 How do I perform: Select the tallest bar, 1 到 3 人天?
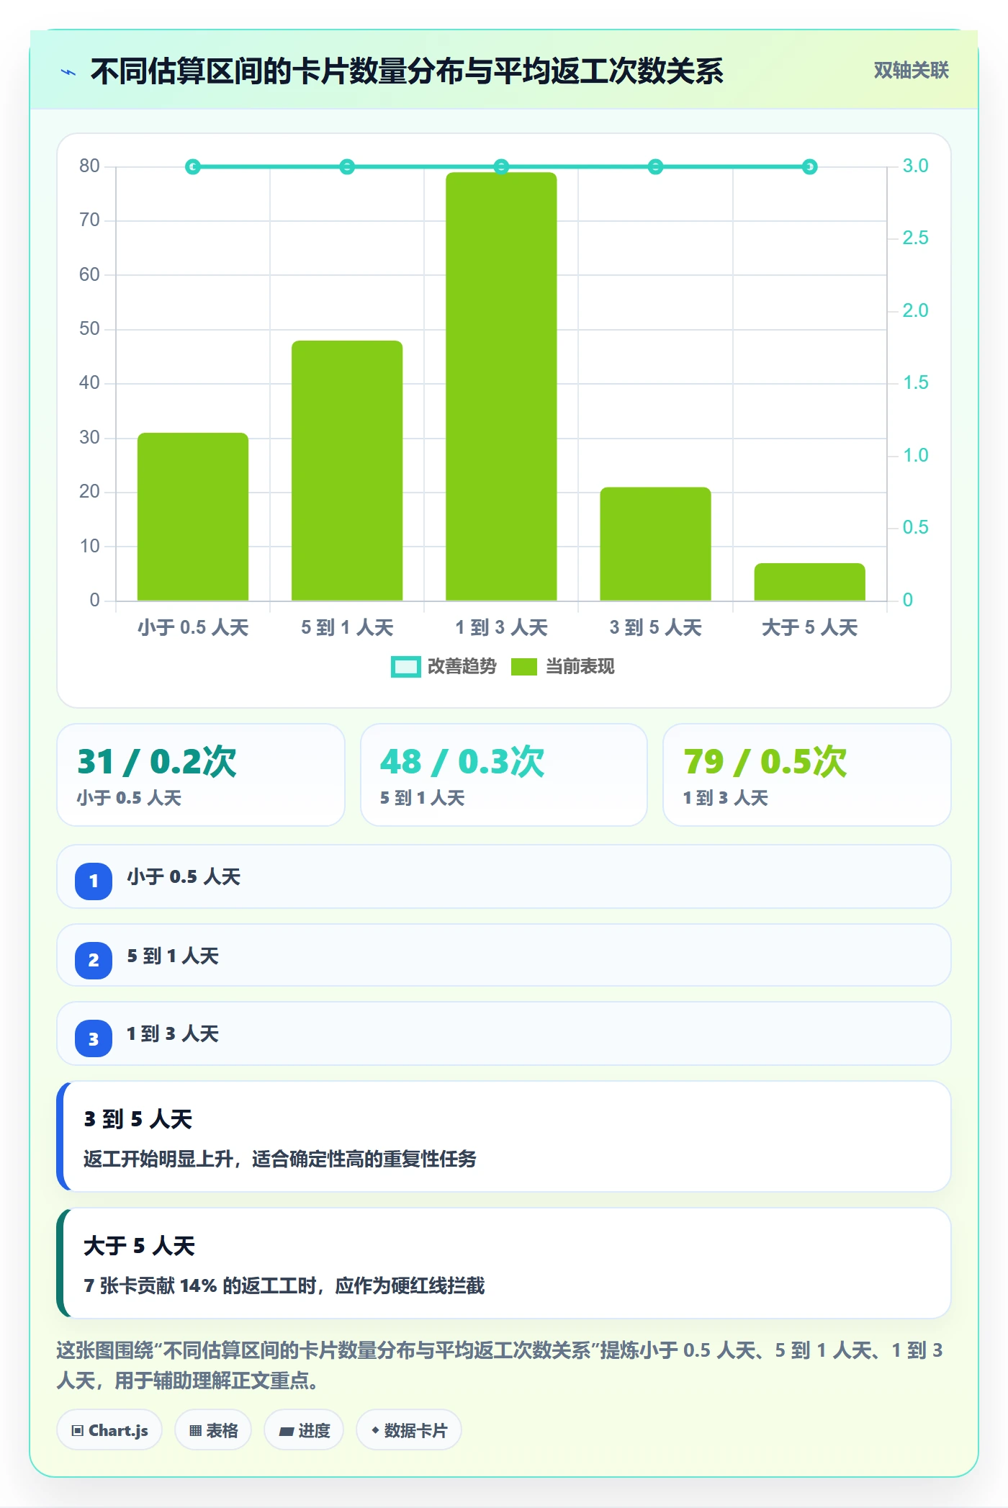tap(501, 387)
